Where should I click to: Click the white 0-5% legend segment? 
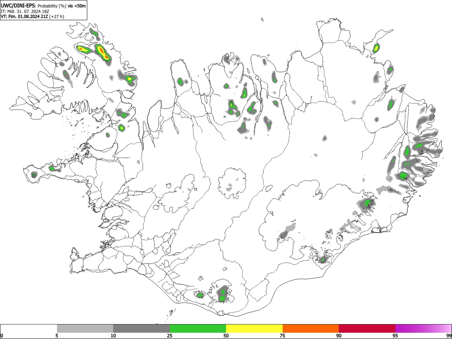[29, 329]
